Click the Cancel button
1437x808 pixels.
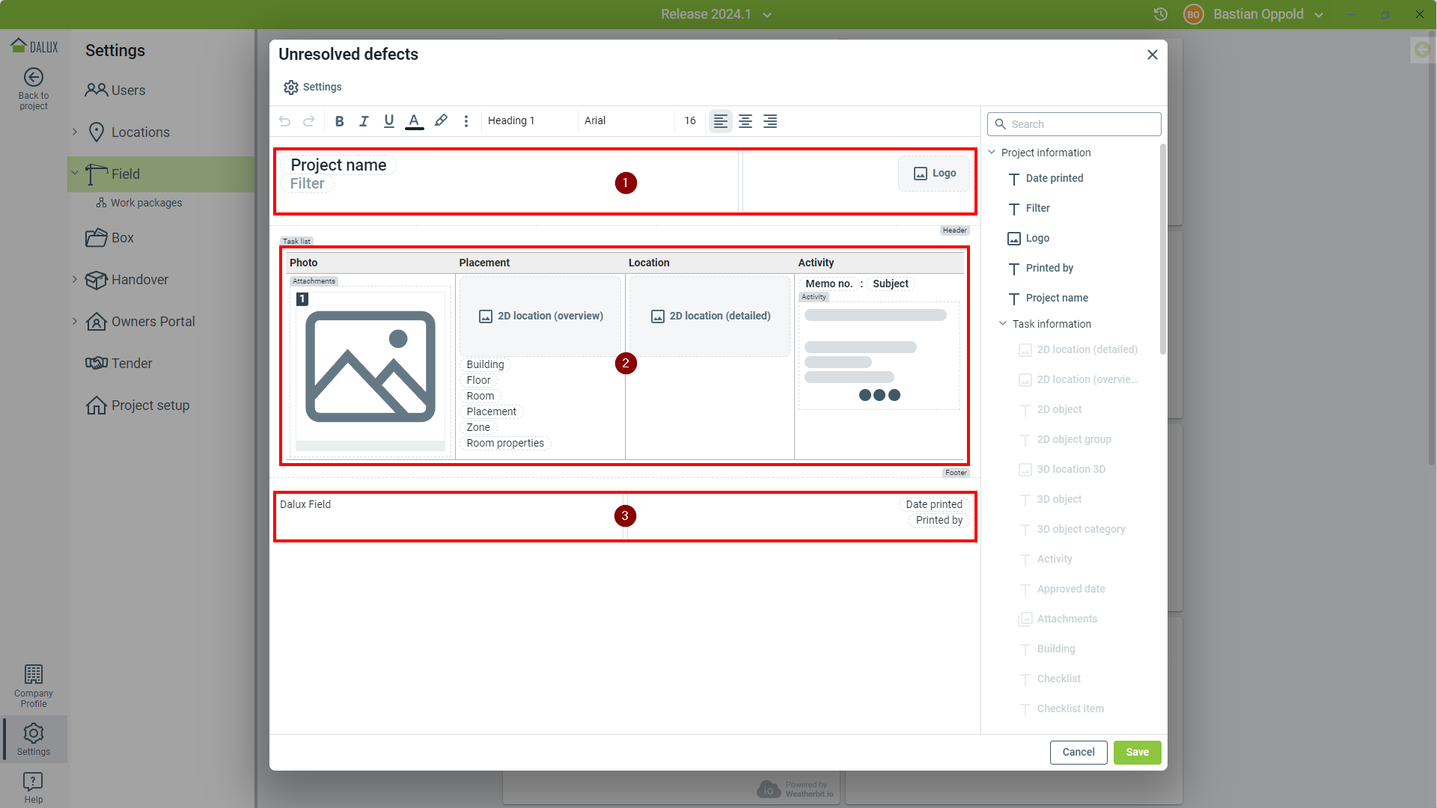[x=1078, y=753]
